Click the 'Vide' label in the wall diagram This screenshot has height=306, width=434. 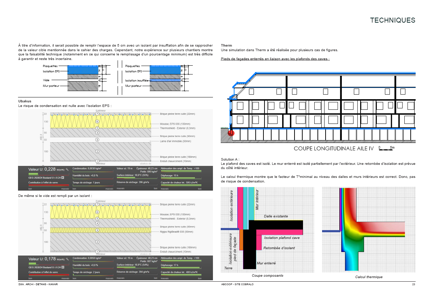pos(46,80)
